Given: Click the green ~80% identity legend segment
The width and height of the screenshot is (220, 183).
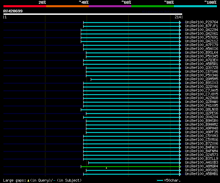Looking at the screenshot, I should coord(153,6).
